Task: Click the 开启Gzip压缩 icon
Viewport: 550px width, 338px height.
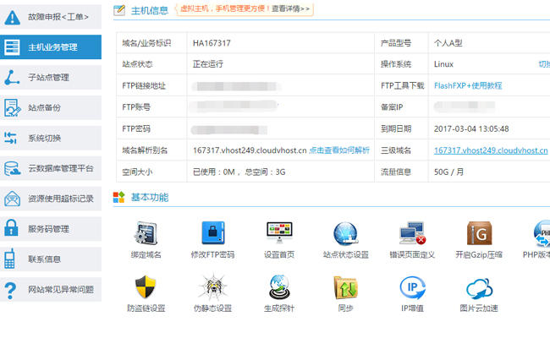Action: pos(479,234)
